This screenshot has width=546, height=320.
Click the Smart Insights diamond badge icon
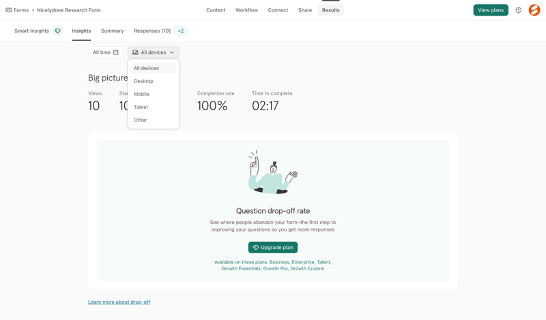coord(57,31)
